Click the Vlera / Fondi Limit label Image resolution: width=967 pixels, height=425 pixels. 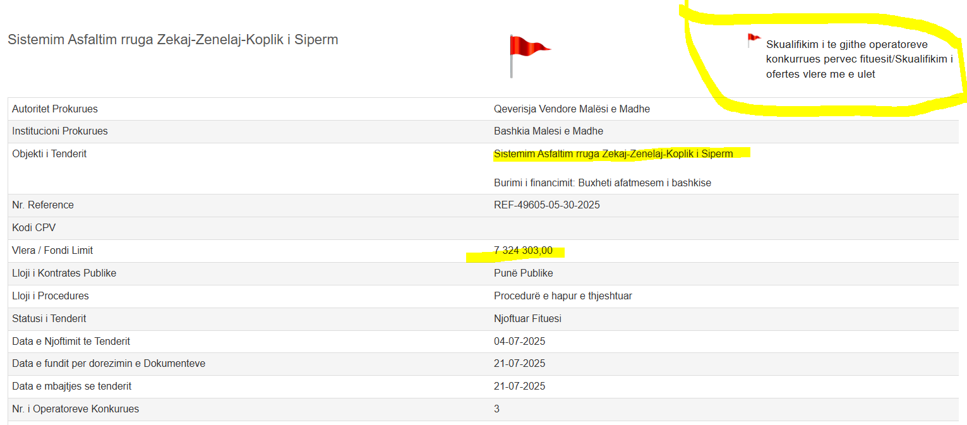pyautogui.click(x=52, y=251)
